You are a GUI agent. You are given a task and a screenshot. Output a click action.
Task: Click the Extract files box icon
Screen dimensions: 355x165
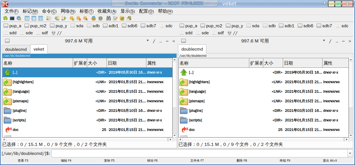(100, 19)
